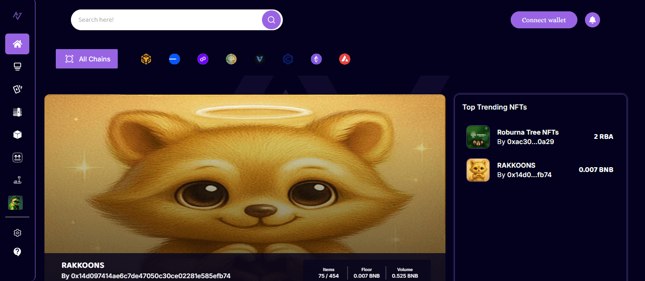Open the cube icon in sidebar
Viewport: 645px width, 281px height.
pos(17,135)
